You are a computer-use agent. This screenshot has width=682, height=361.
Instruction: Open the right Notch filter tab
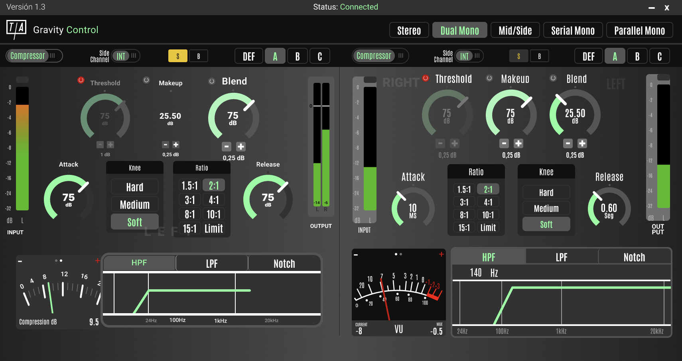(x=634, y=257)
